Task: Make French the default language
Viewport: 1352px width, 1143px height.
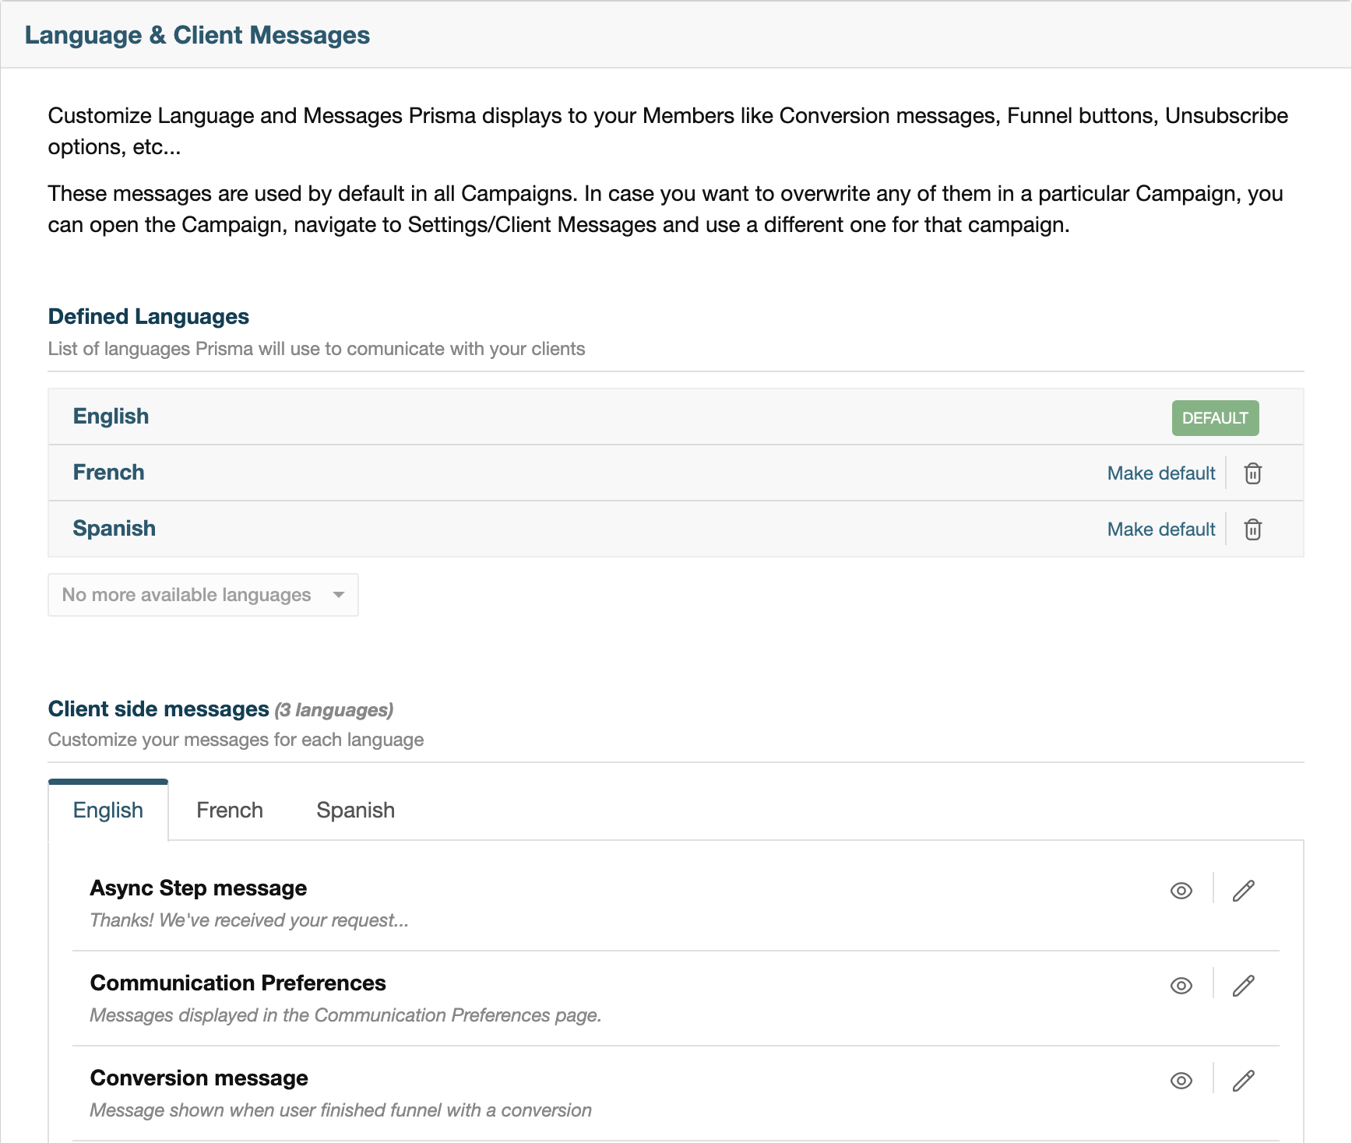Action: [1161, 473]
